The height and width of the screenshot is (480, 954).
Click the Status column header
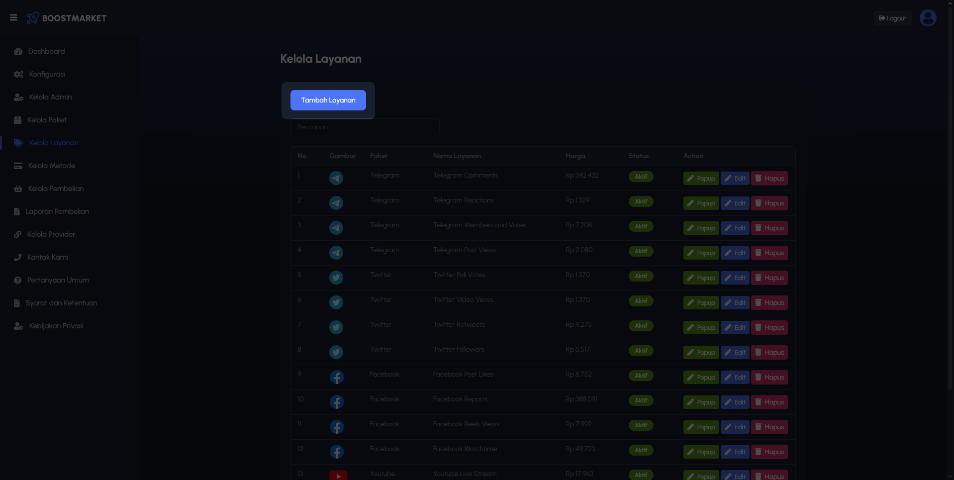click(639, 156)
